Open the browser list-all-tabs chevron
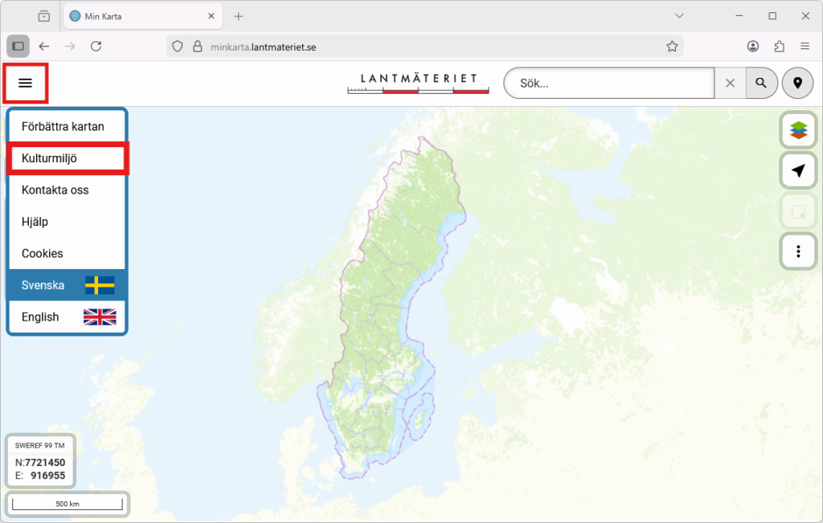823x523 pixels. 679,15
